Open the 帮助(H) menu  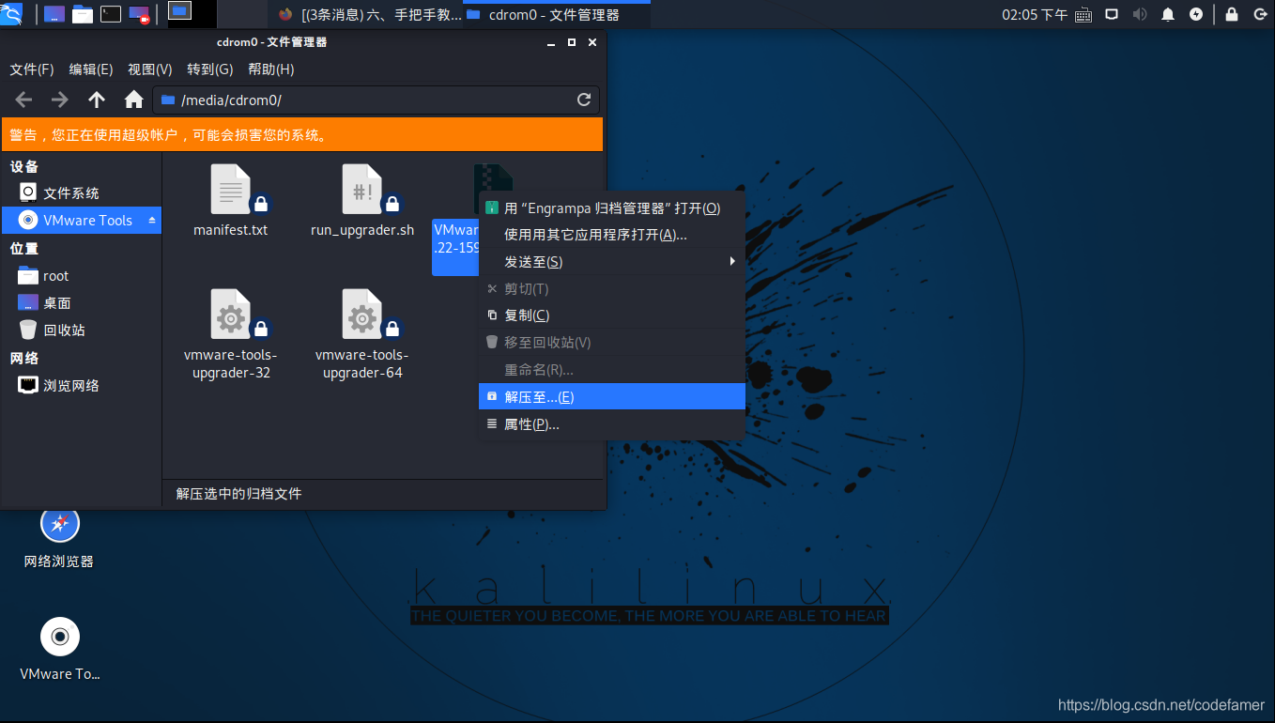click(x=271, y=69)
